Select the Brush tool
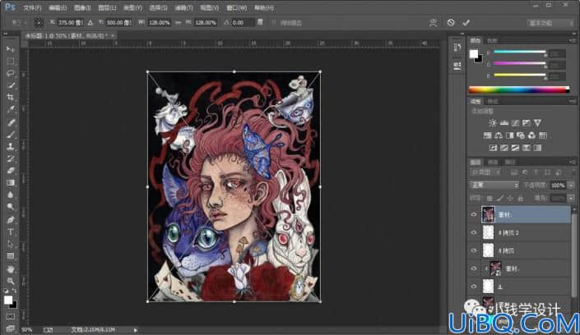This screenshot has height=335, width=580. click(11, 135)
